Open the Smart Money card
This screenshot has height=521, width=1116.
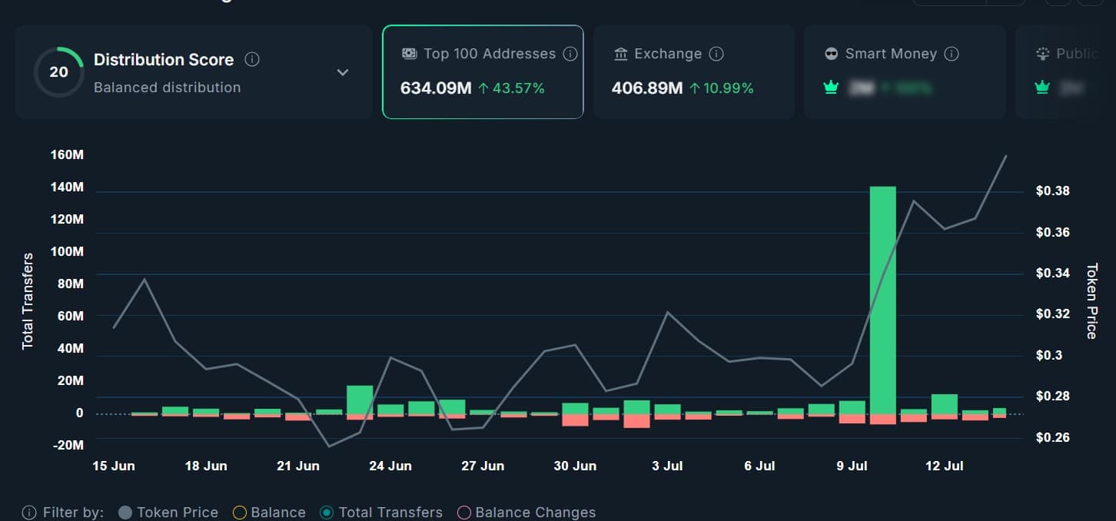(x=905, y=72)
